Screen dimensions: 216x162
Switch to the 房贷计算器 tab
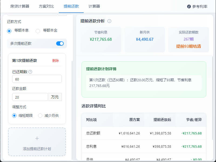[19, 6]
